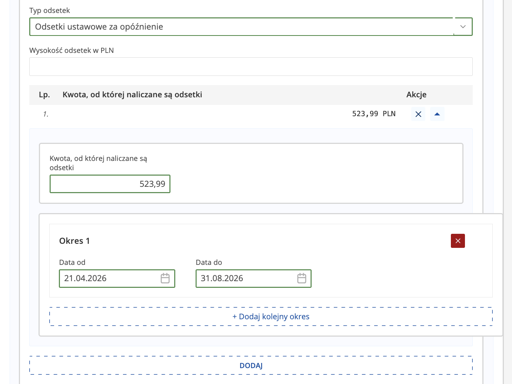Click + Dodaj kolejny okres
This screenshot has height=384, width=512.
click(x=271, y=317)
